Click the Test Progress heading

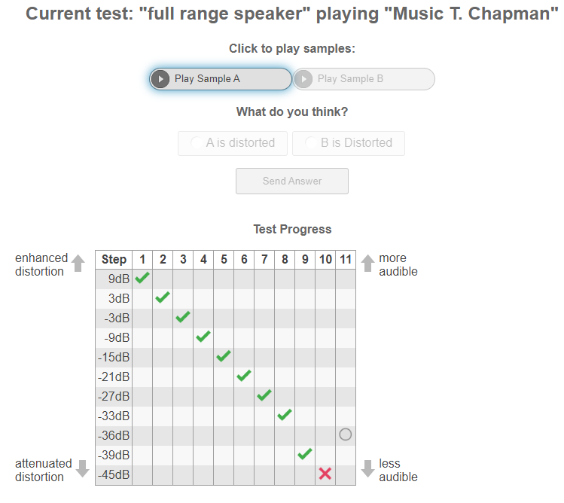[292, 230]
